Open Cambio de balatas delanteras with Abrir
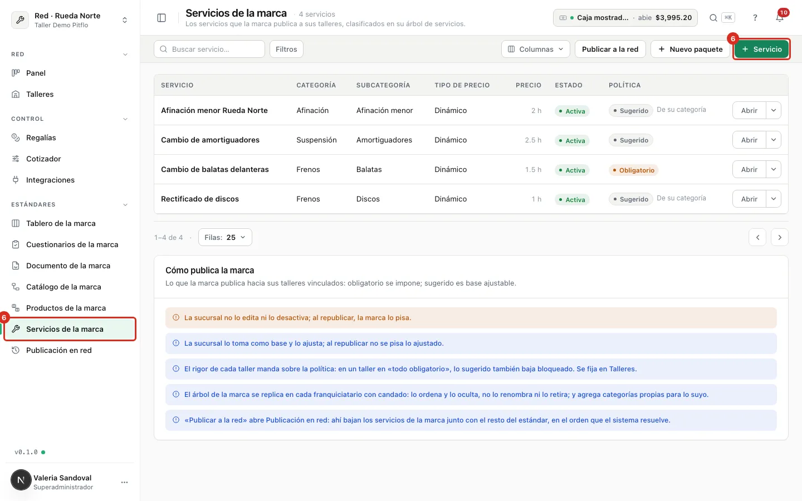 pyautogui.click(x=749, y=169)
